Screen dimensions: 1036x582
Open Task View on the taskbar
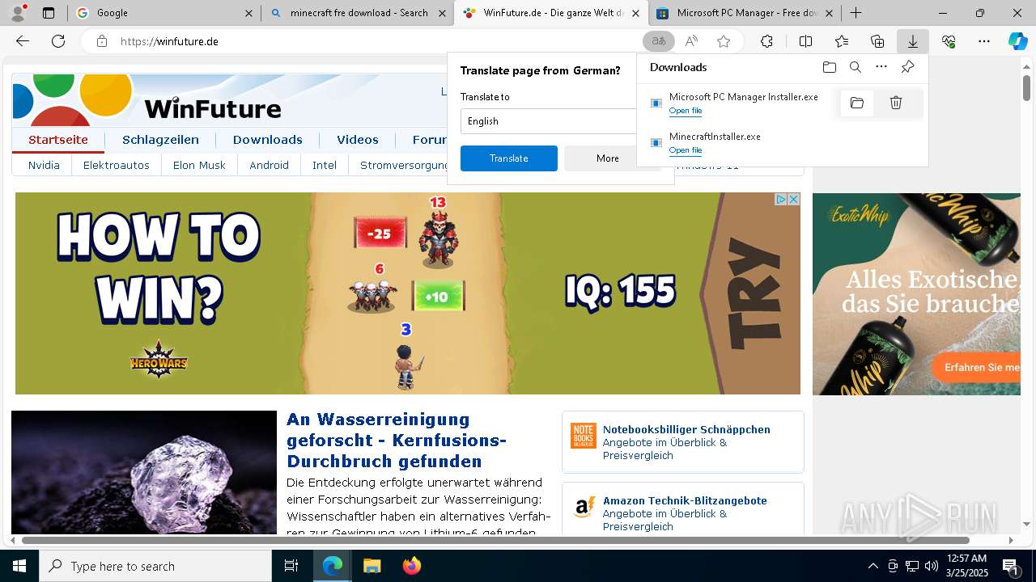click(291, 566)
